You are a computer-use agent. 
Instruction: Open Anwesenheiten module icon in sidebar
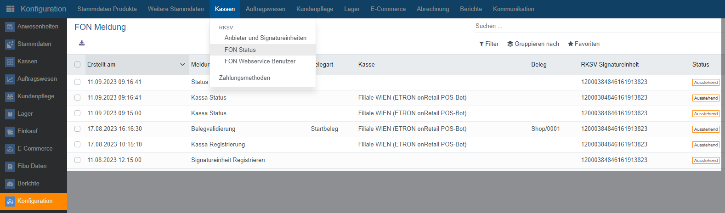10,27
